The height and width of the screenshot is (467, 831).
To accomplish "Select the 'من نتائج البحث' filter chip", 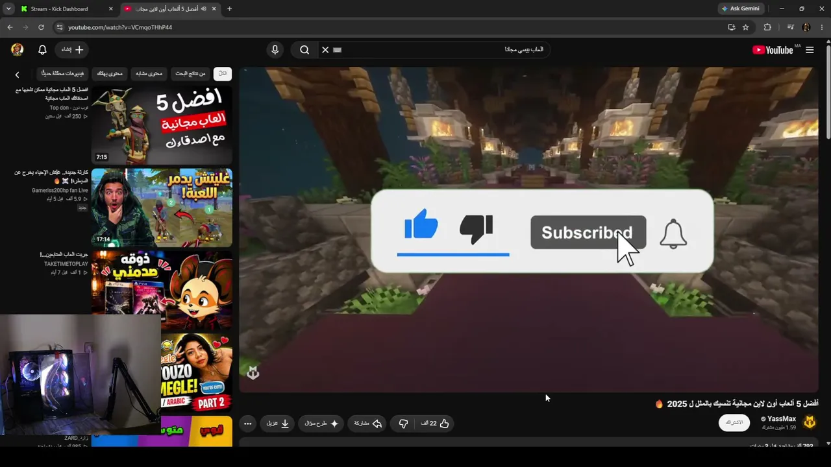I will (190, 73).
